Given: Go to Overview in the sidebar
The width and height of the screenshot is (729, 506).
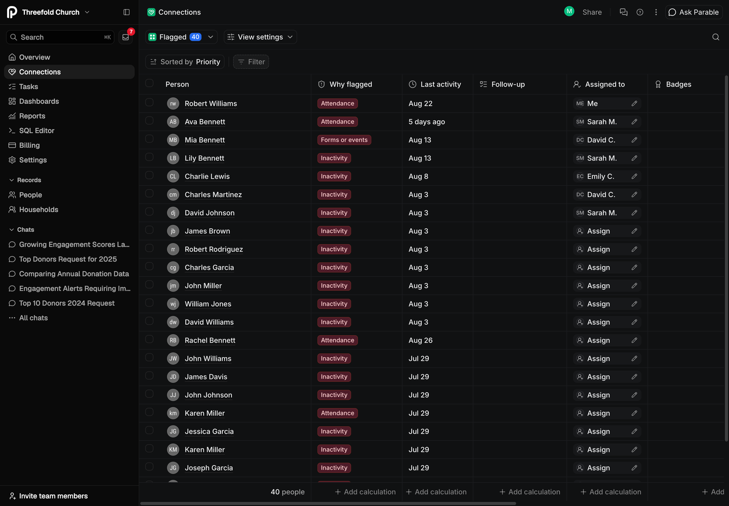Looking at the screenshot, I should 69,57.
